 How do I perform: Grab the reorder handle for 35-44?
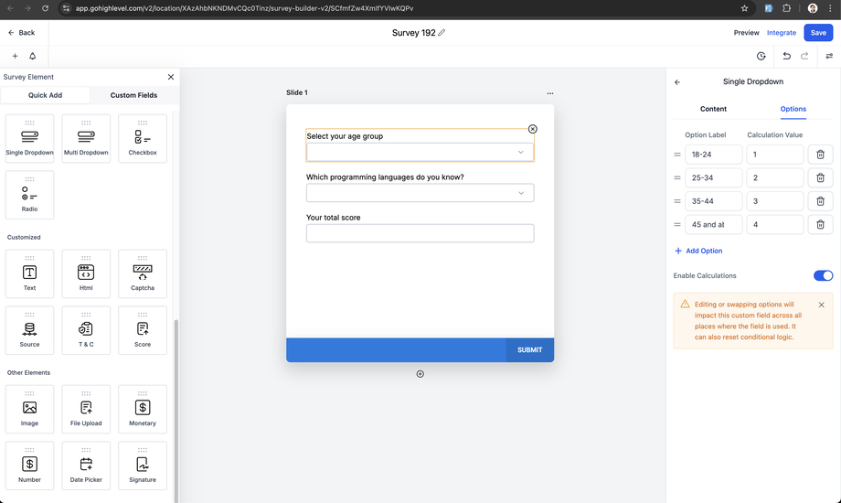click(x=677, y=201)
